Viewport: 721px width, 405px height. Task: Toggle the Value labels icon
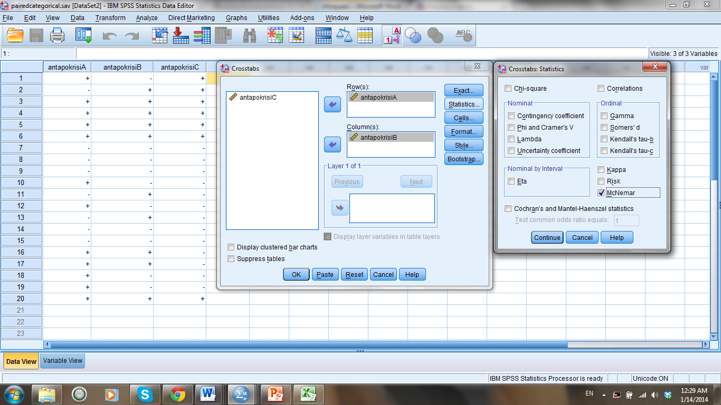click(392, 36)
